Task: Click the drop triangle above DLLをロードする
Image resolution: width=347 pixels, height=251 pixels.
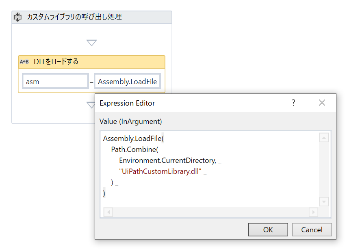Action: click(x=91, y=43)
